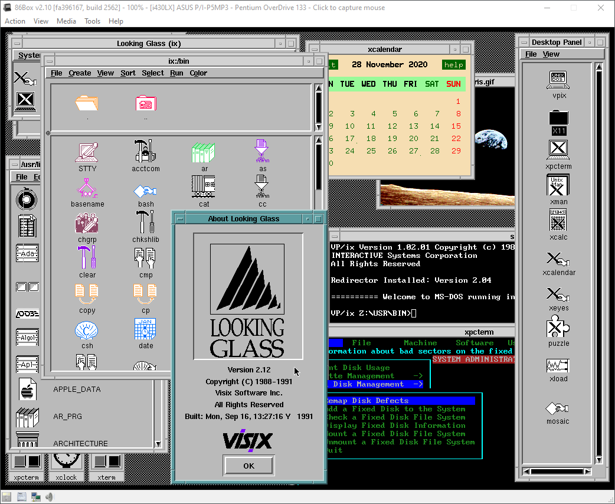Start the puzzle application icon
Screen dimensions: 615x504
[x=558, y=328]
